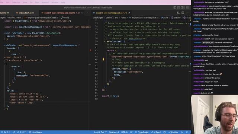This screenshot has width=238, height=134.
Task: Click the 4 Spell warning indicator
Action: click(x=156, y=132)
